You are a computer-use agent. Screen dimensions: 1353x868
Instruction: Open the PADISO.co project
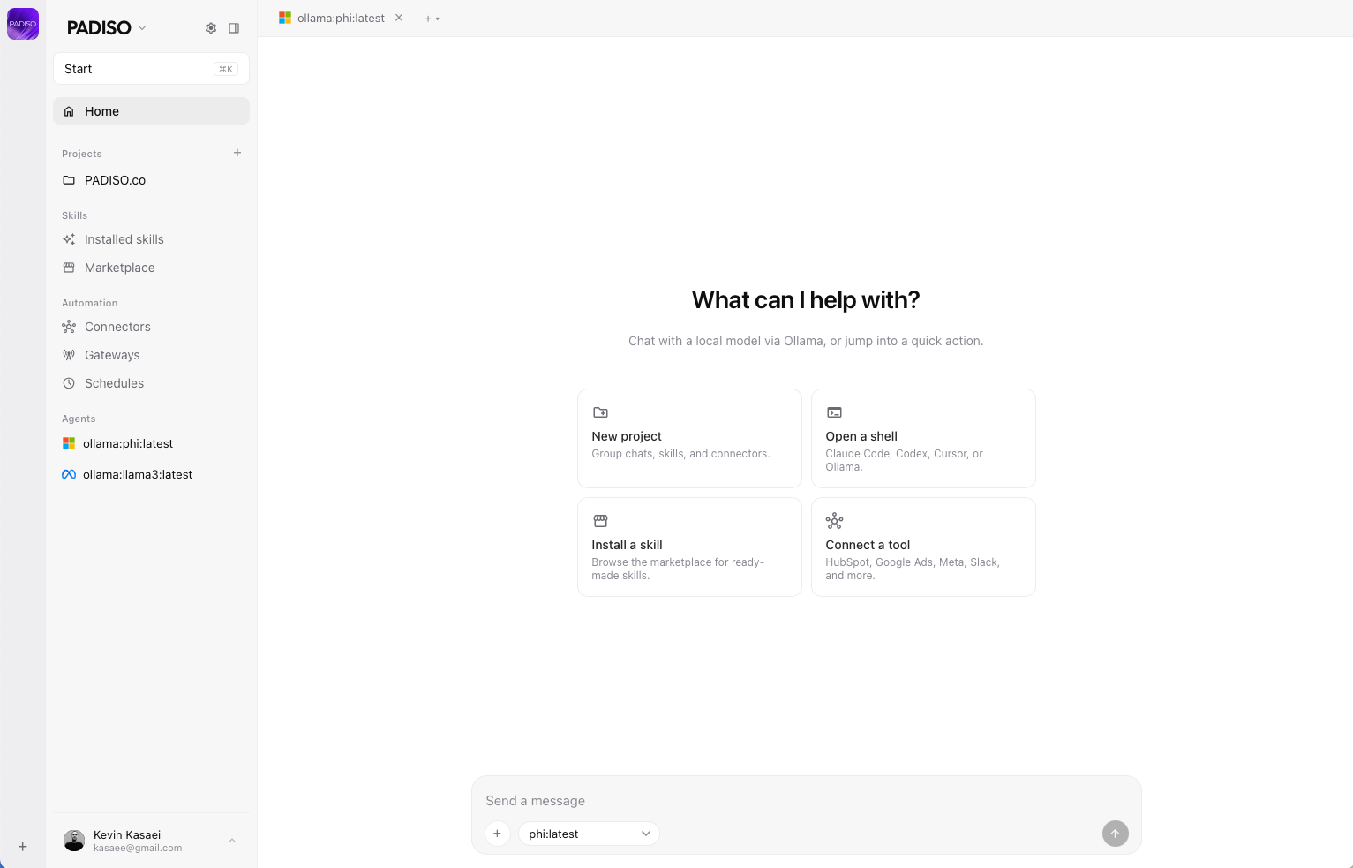pos(115,179)
